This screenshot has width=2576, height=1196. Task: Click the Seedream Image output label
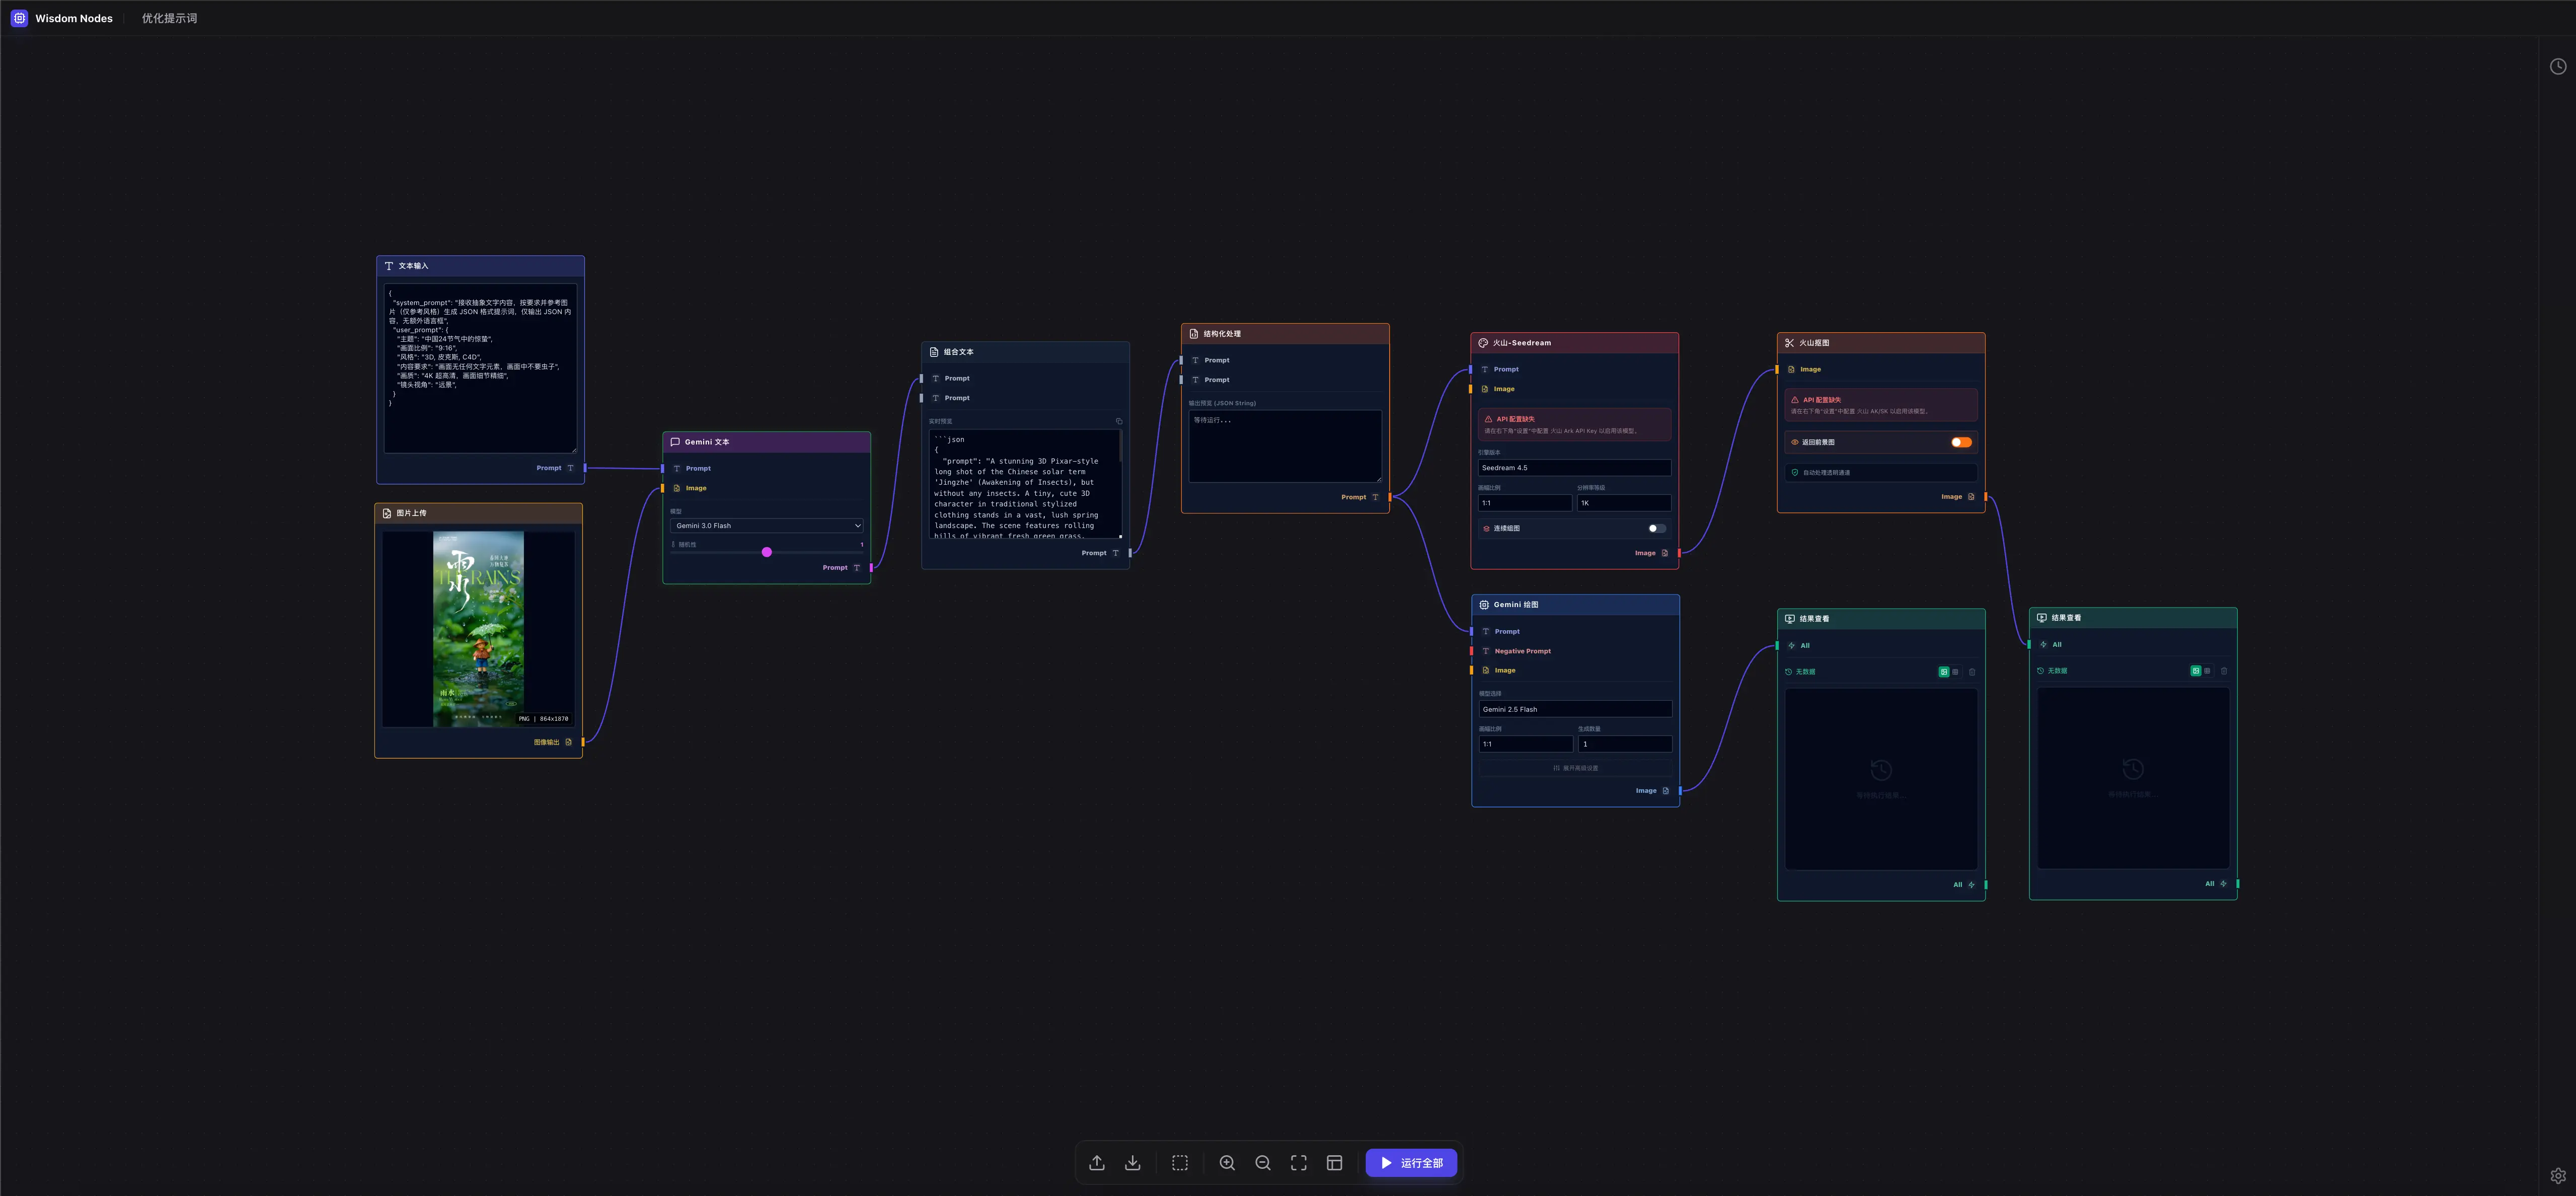click(1645, 553)
